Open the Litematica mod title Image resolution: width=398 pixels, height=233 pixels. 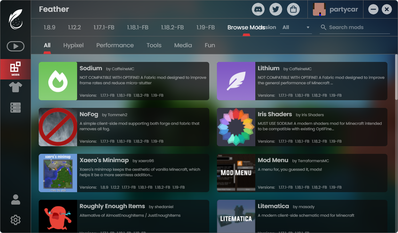click(x=273, y=206)
